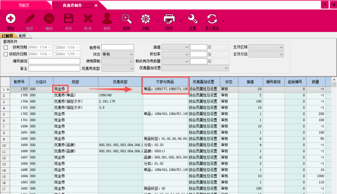
Task: Click the 取消 (cancel) X icon
Action: (88, 19)
